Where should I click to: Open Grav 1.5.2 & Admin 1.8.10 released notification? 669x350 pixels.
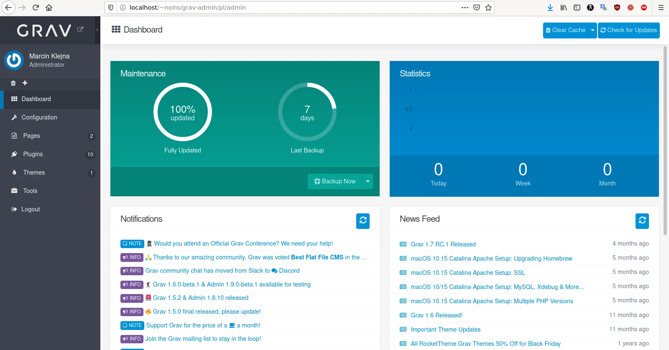coord(201,298)
